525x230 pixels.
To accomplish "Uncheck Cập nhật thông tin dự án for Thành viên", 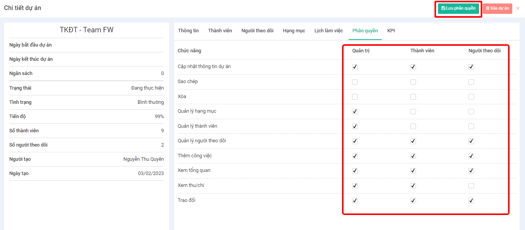I will (x=413, y=67).
